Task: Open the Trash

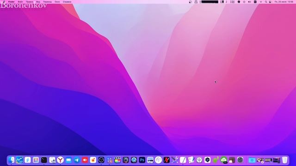Action: tap(285, 160)
